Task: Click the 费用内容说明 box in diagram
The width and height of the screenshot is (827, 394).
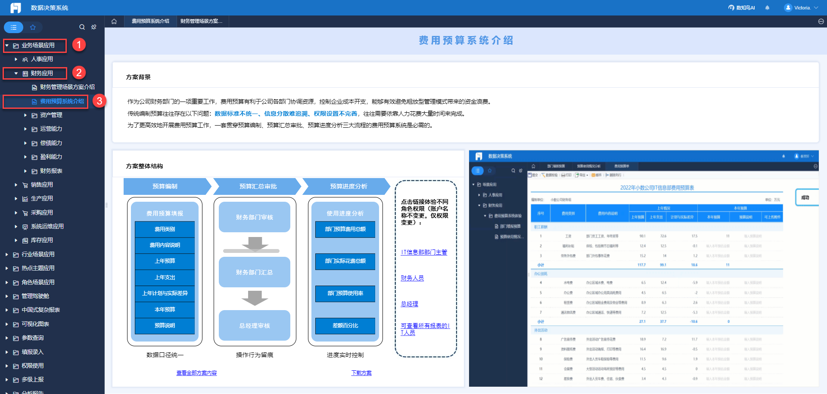Action: (165, 245)
